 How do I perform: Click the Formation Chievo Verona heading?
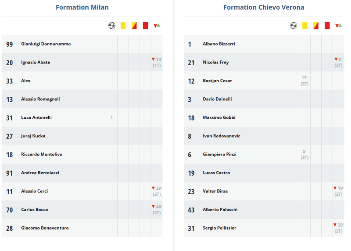(x=264, y=7)
